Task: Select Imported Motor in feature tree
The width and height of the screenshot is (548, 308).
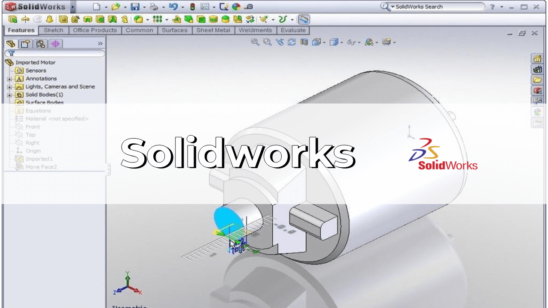Action: pyautogui.click(x=35, y=62)
